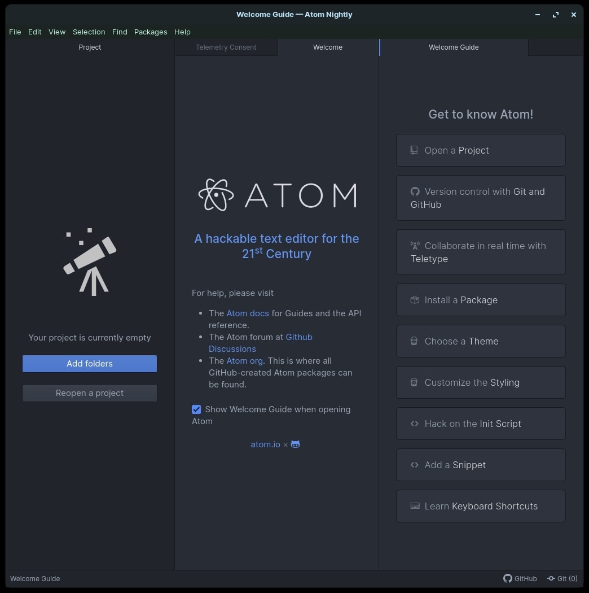Maximize the Atom Nightly window
Image resolution: width=589 pixels, height=593 pixels.
556,15
